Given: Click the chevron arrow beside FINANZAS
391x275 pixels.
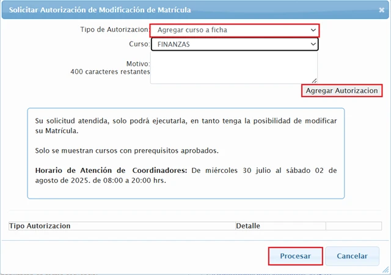Looking at the screenshot, I should point(313,45).
